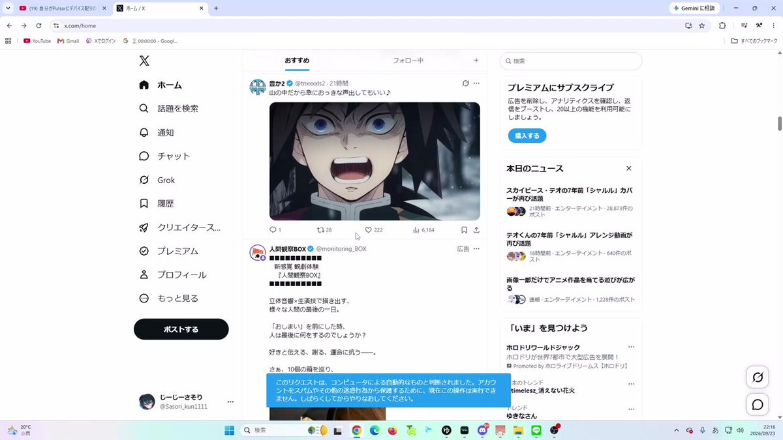Open tab search dropdown arrow

(7, 8)
